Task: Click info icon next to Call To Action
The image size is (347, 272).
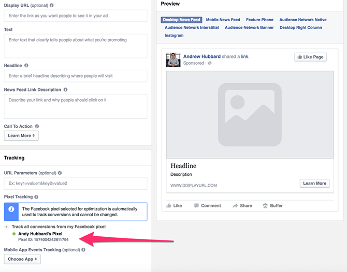Action: [37, 126]
